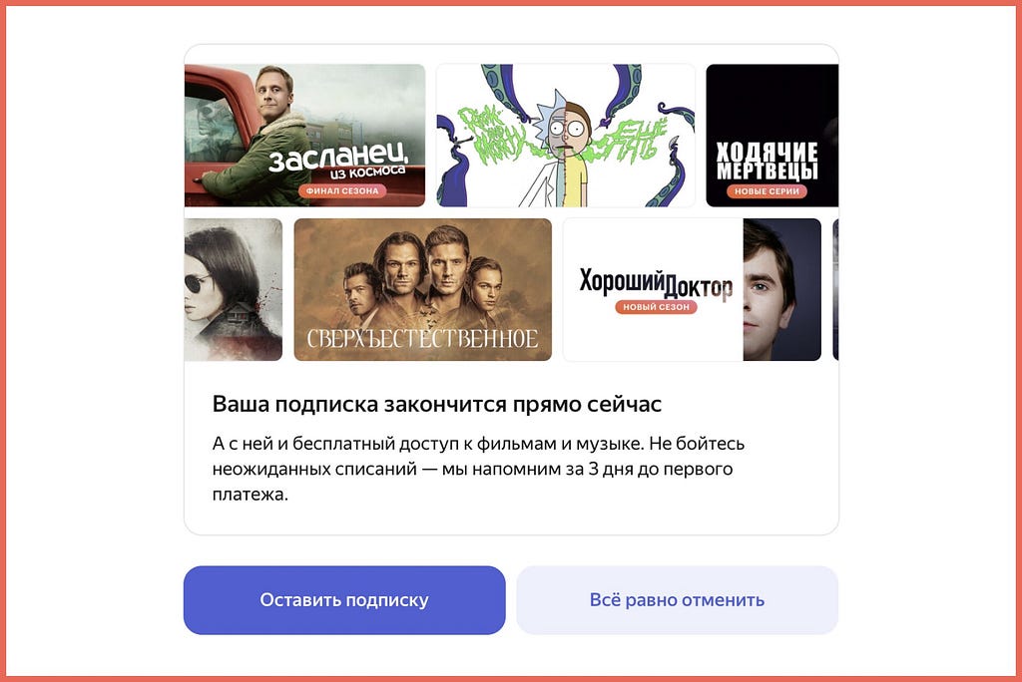1022x682 pixels.
Task: Click the 'Сверхъестественное' title text
Action: (x=422, y=339)
